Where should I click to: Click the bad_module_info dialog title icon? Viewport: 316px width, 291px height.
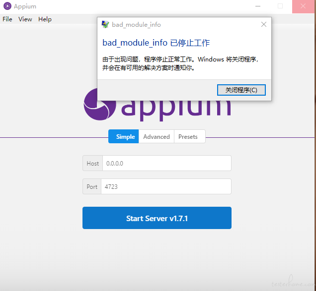(x=105, y=24)
